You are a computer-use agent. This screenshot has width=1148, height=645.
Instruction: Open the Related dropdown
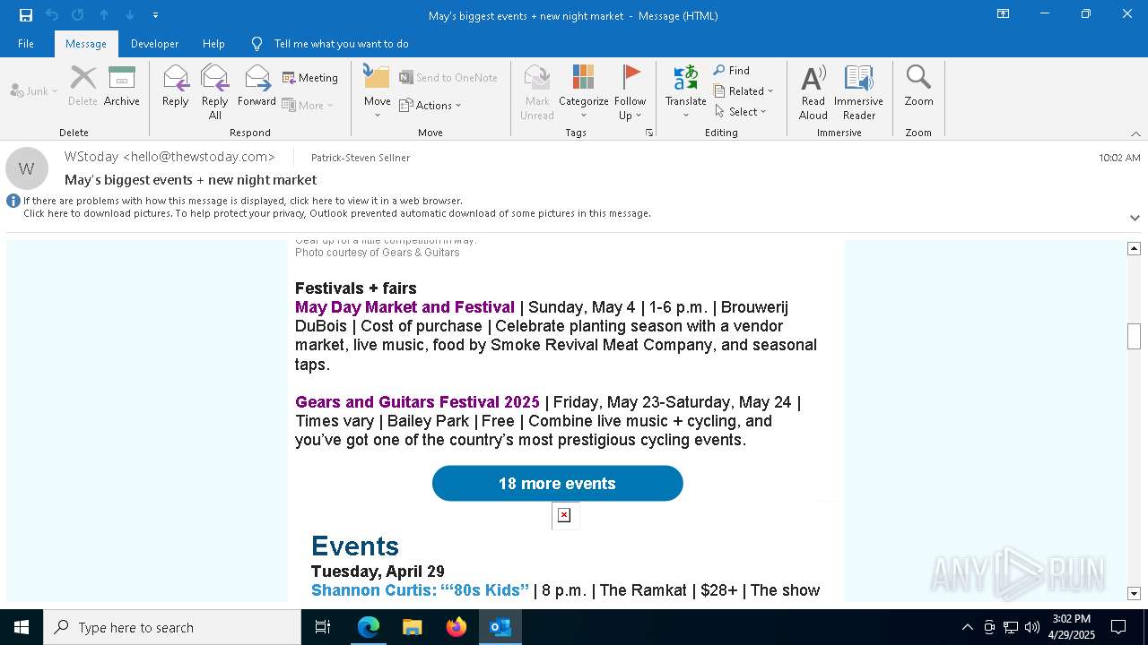coord(744,91)
